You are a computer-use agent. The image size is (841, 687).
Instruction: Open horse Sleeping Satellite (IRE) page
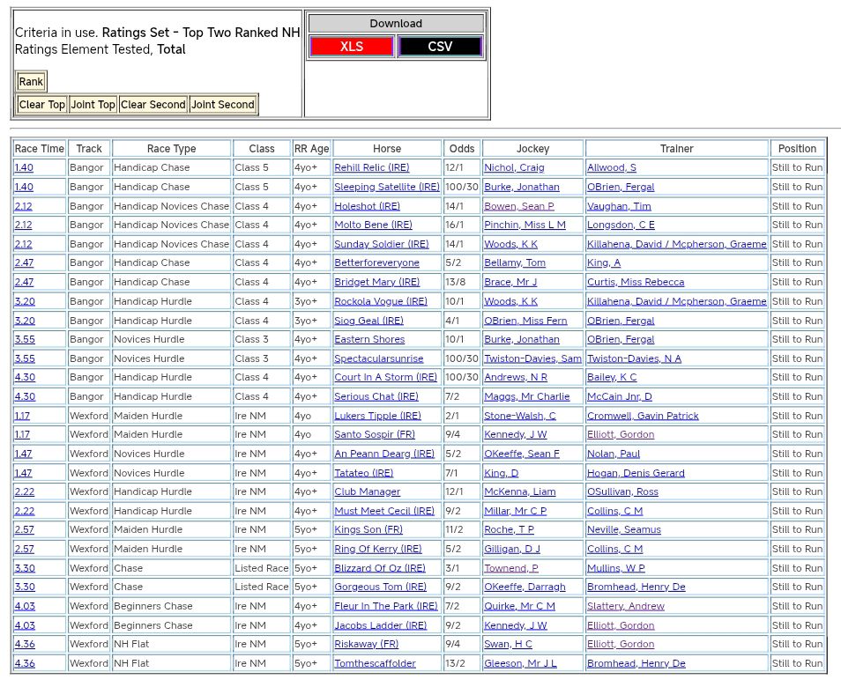click(x=386, y=187)
